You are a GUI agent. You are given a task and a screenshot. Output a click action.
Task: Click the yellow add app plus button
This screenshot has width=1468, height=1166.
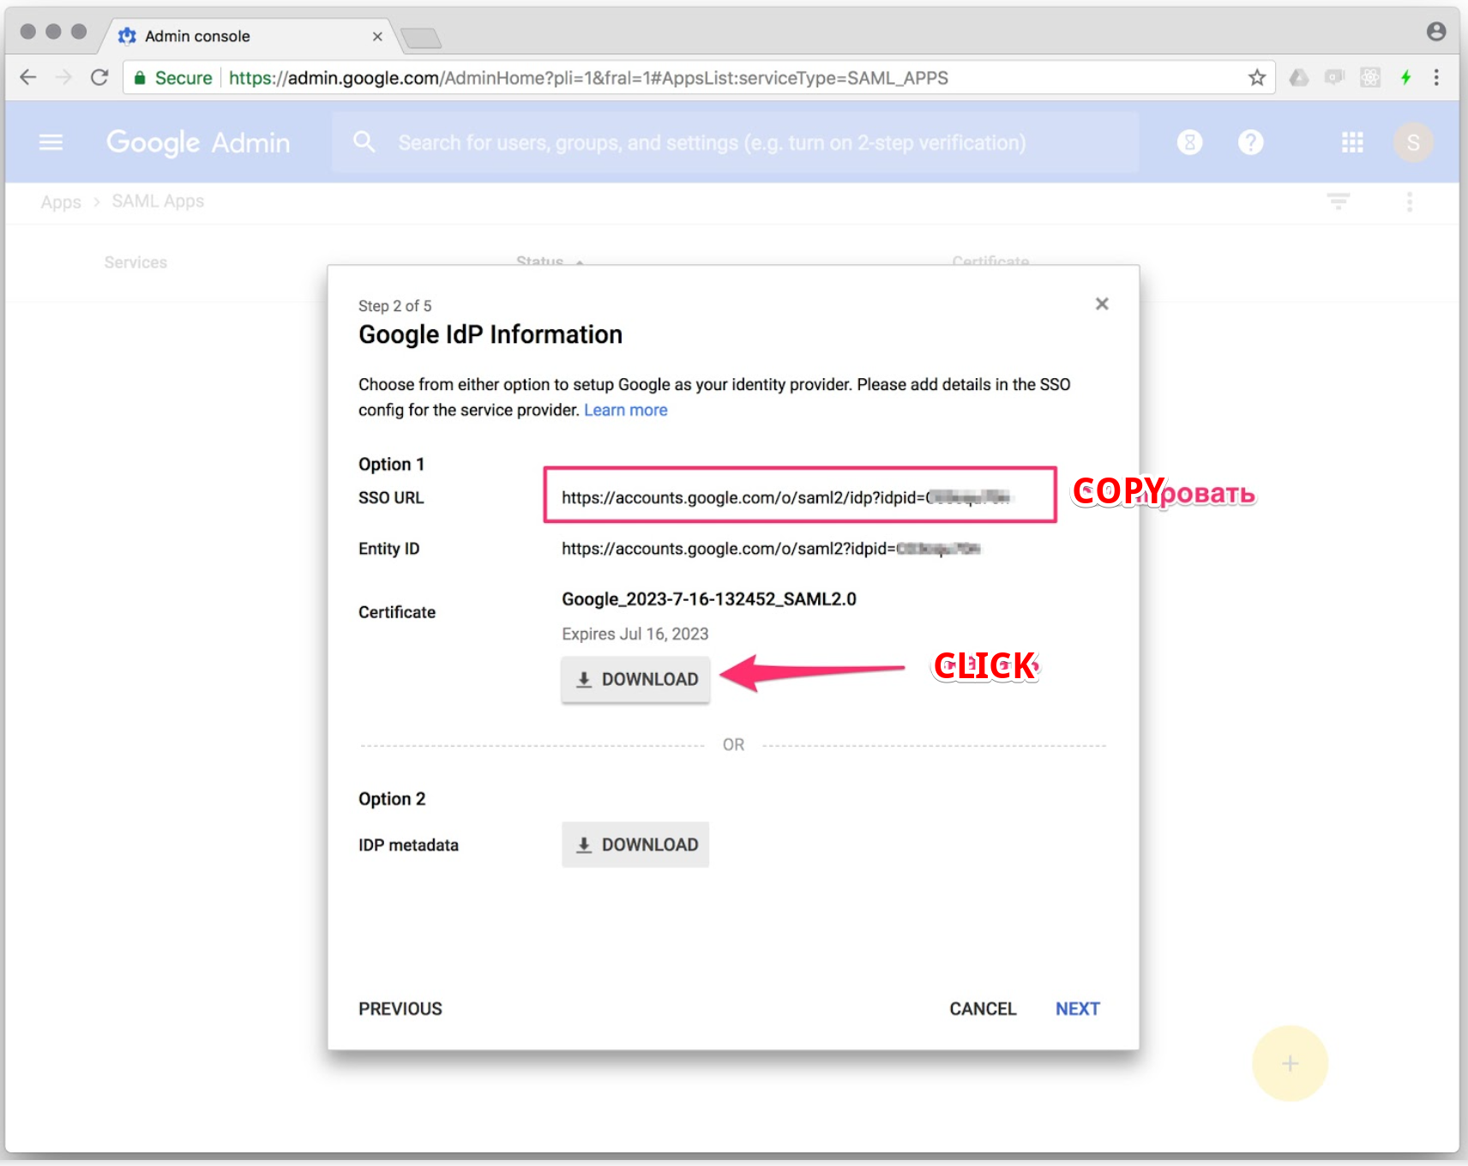pyautogui.click(x=1290, y=1064)
